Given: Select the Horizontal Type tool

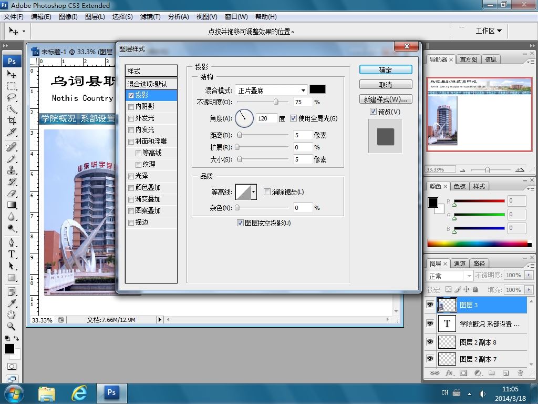Looking at the screenshot, I should coord(12,254).
